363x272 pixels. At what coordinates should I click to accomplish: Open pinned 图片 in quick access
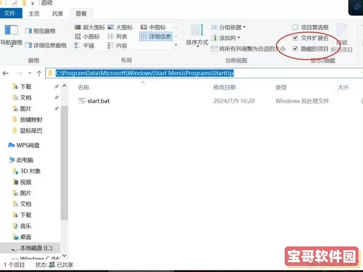click(26, 109)
